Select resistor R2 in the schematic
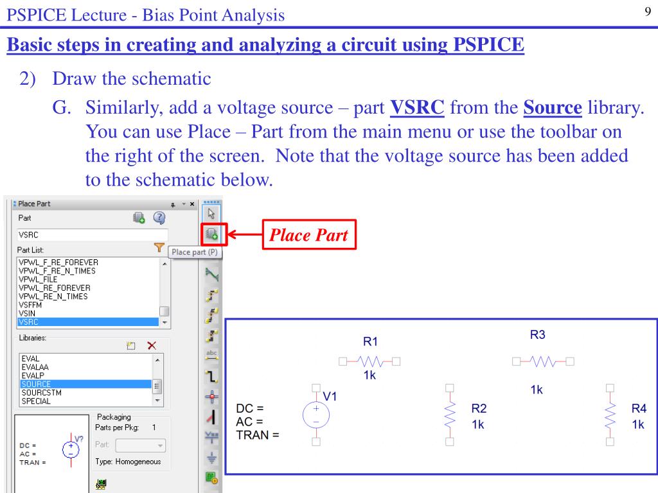658x493 pixels. [449, 415]
